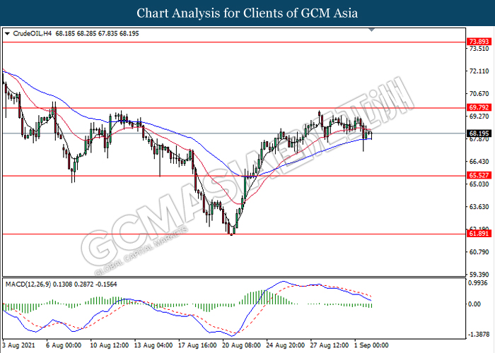Click the 72.110 price axis value
The image size is (495, 353).
(478, 71)
